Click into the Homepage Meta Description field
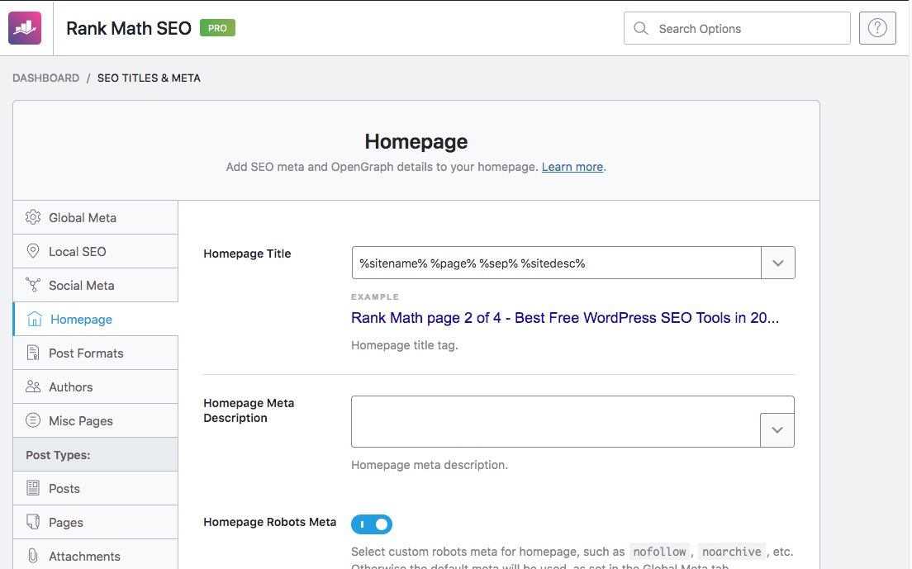 point(555,421)
